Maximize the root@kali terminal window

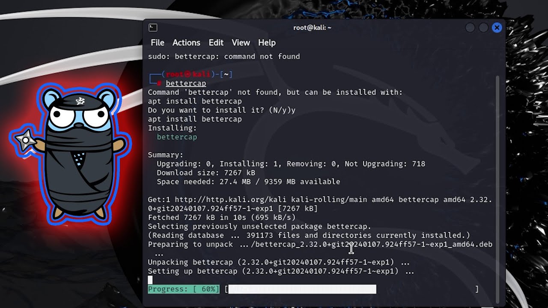pyautogui.click(x=483, y=28)
